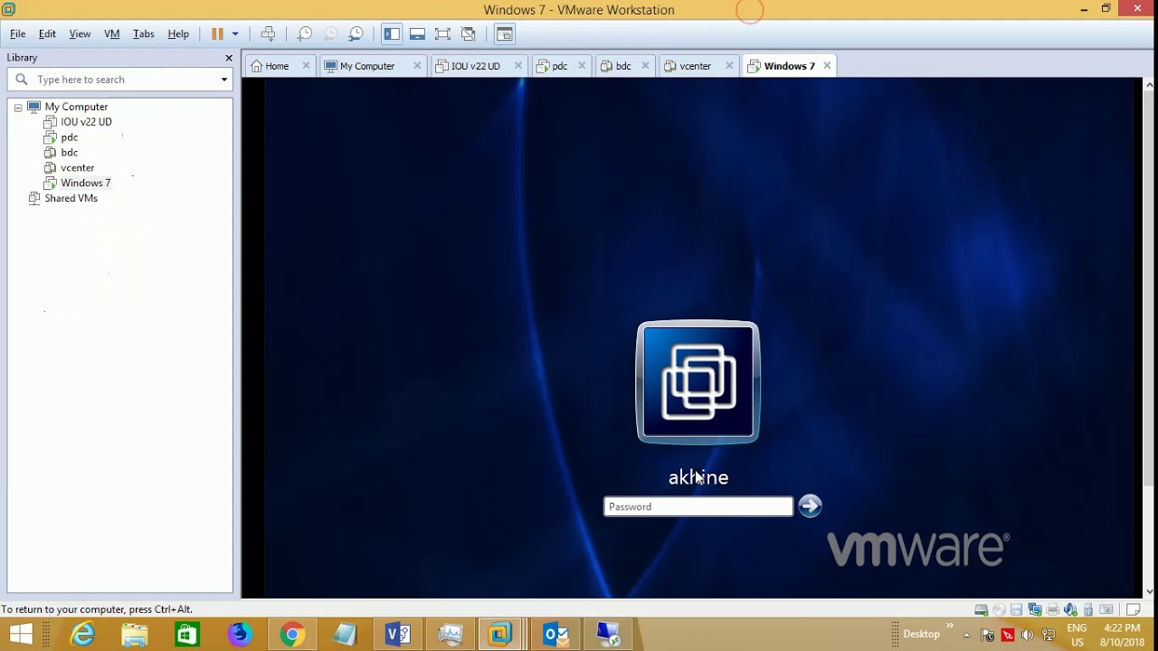The height and width of the screenshot is (651, 1158).
Task: Open the library search options dropdown
Action: click(x=224, y=80)
